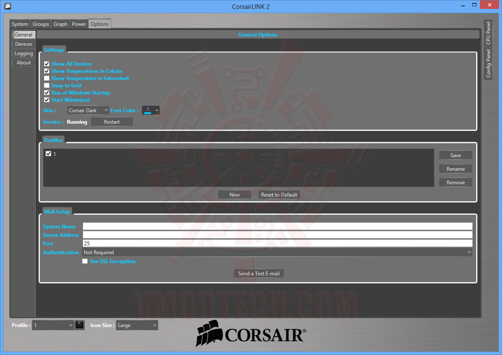
Task: Open the Devices options section
Action: [24, 44]
